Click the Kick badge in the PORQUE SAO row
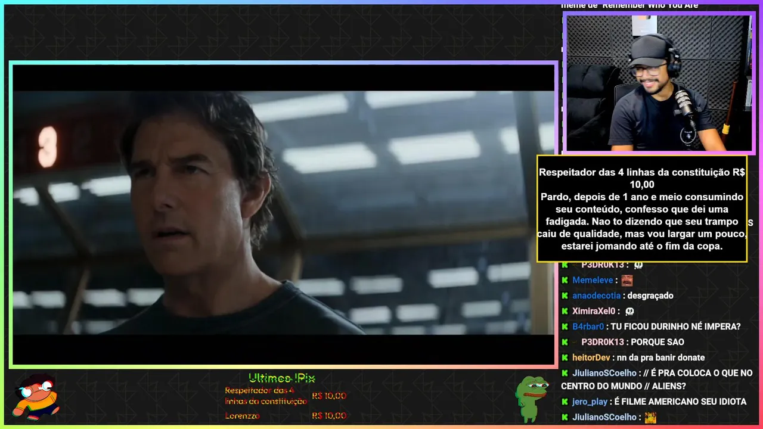The width and height of the screenshot is (763, 429). point(565,342)
